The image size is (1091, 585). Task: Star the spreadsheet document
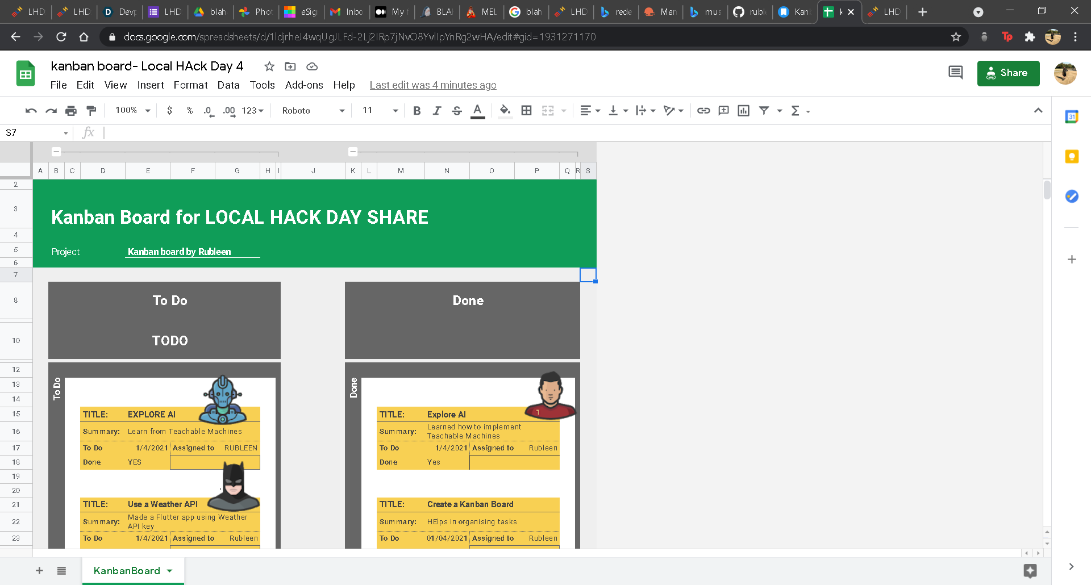(269, 66)
